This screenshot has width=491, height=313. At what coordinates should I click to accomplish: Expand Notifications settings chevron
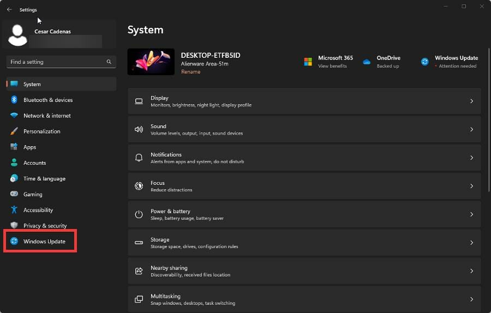[x=471, y=158]
